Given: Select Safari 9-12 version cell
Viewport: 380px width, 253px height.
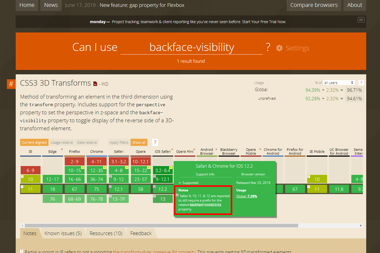Looking at the screenshot, I should click(119, 179).
